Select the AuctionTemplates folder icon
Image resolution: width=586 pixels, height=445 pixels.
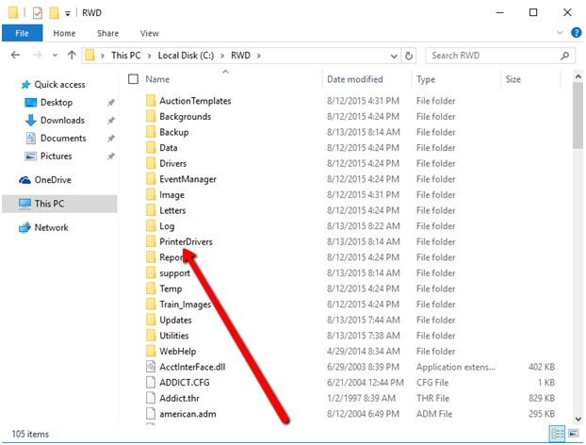point(151,101)
